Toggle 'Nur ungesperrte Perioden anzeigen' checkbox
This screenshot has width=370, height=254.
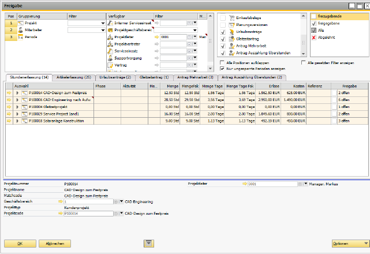tap(223, 68)
